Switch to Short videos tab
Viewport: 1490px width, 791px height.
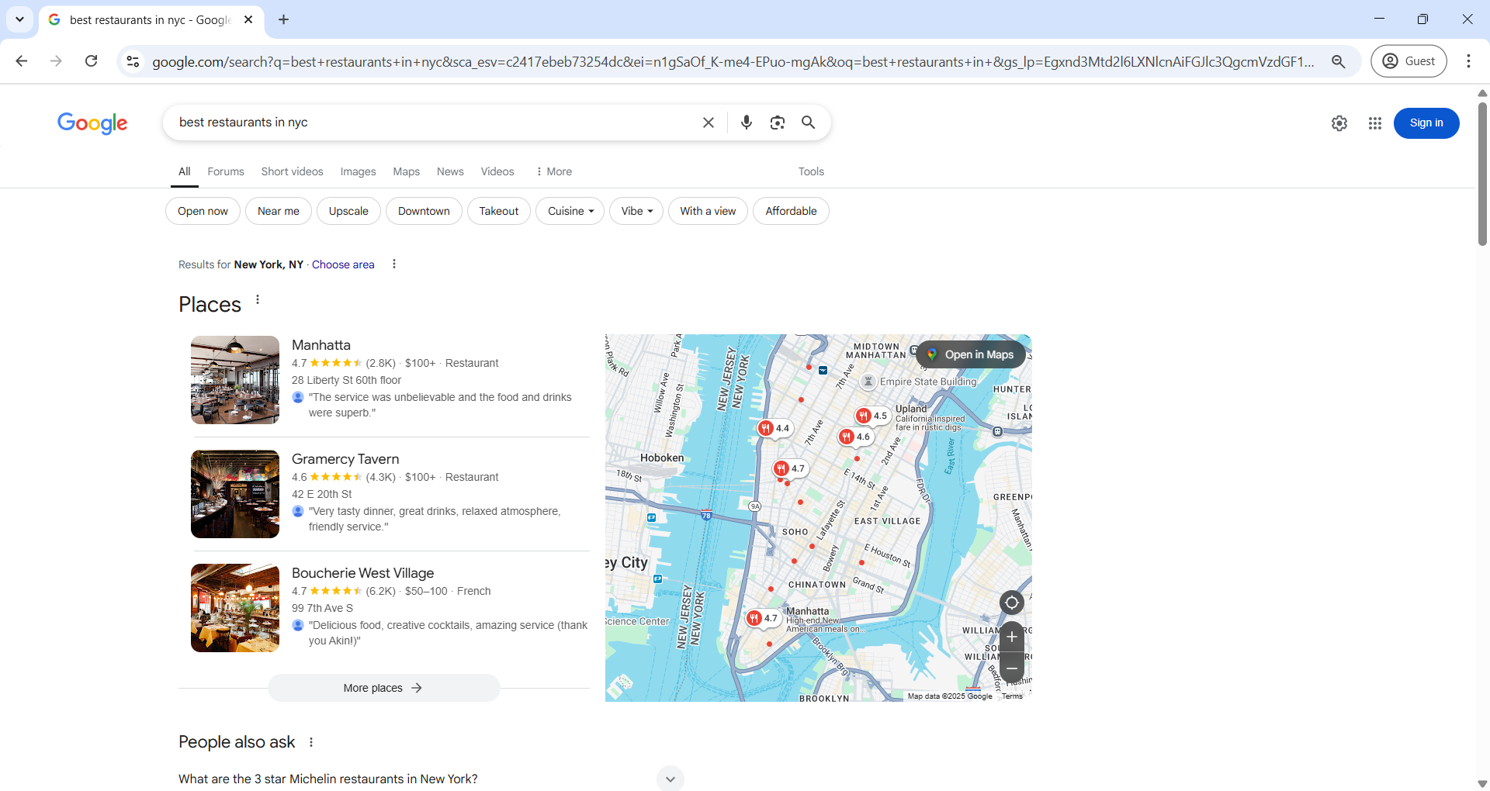pos(292,171)
